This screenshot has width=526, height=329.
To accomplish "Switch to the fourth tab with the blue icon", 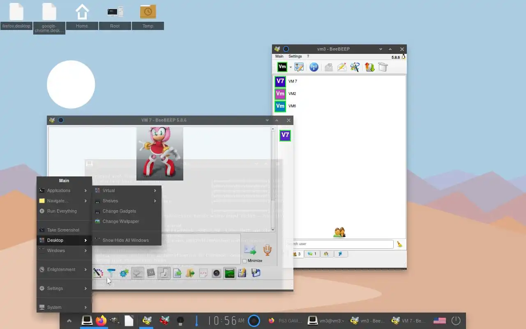I will click(340, 254).
